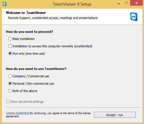This screenshot has height=124, width=144.
Task: Click the TeamViewer logo in header
Action: (x=134, y=17)
